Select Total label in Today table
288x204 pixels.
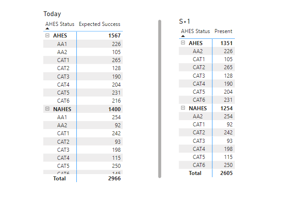click(x=59, y=179)
